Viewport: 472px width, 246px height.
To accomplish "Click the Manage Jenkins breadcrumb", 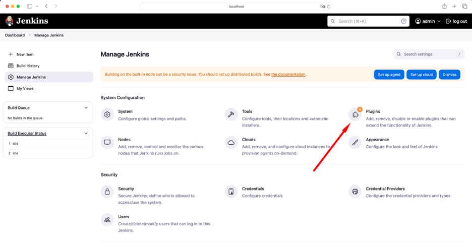I will point(49,35).
